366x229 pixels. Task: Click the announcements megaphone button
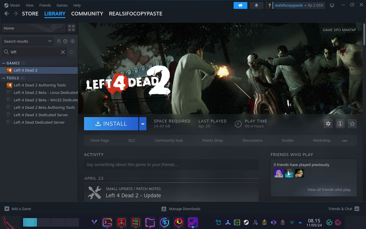pyautogui.click(x=240, y=5)
